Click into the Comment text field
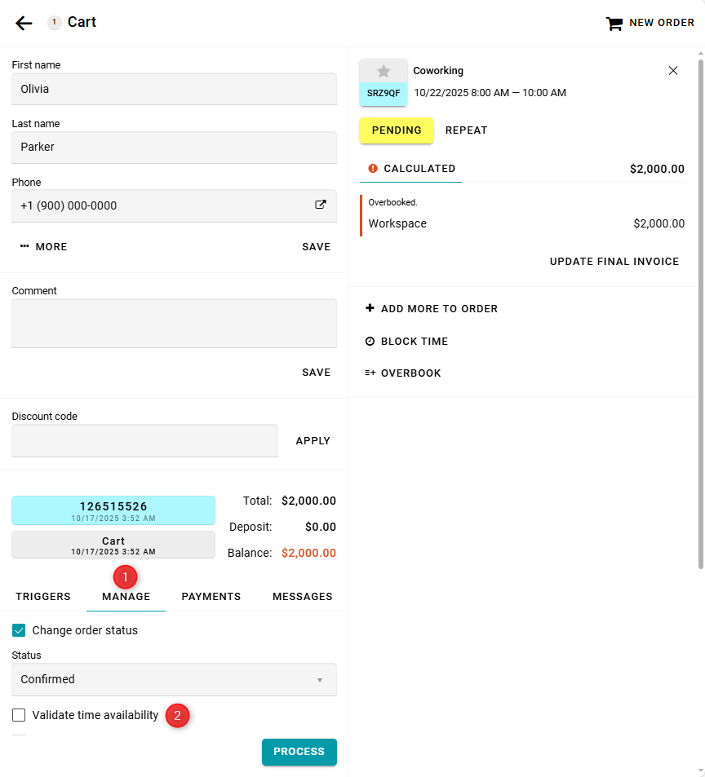The height and width of the screenshot is (777, 705). point(174,323)
